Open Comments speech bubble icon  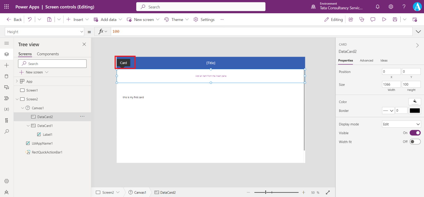(373, 19)
